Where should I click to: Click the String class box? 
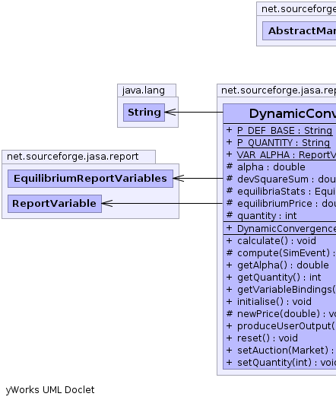pyautogui.click(x=144, y=113)
